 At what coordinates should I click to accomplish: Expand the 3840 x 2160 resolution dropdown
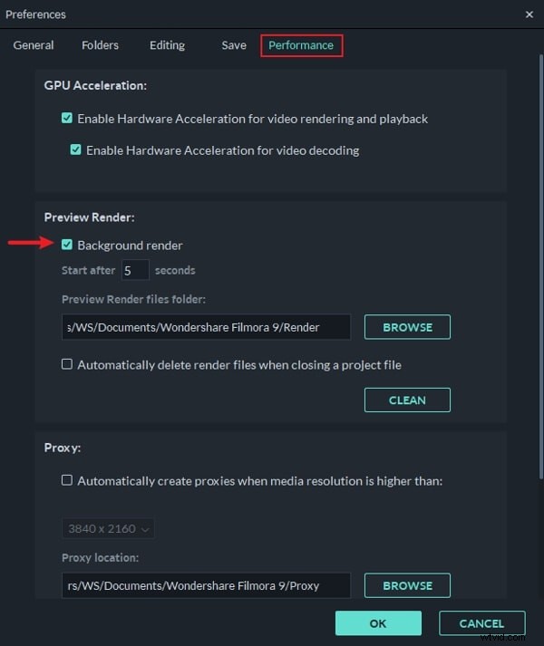pyautogui.click(x=108, y=528)
